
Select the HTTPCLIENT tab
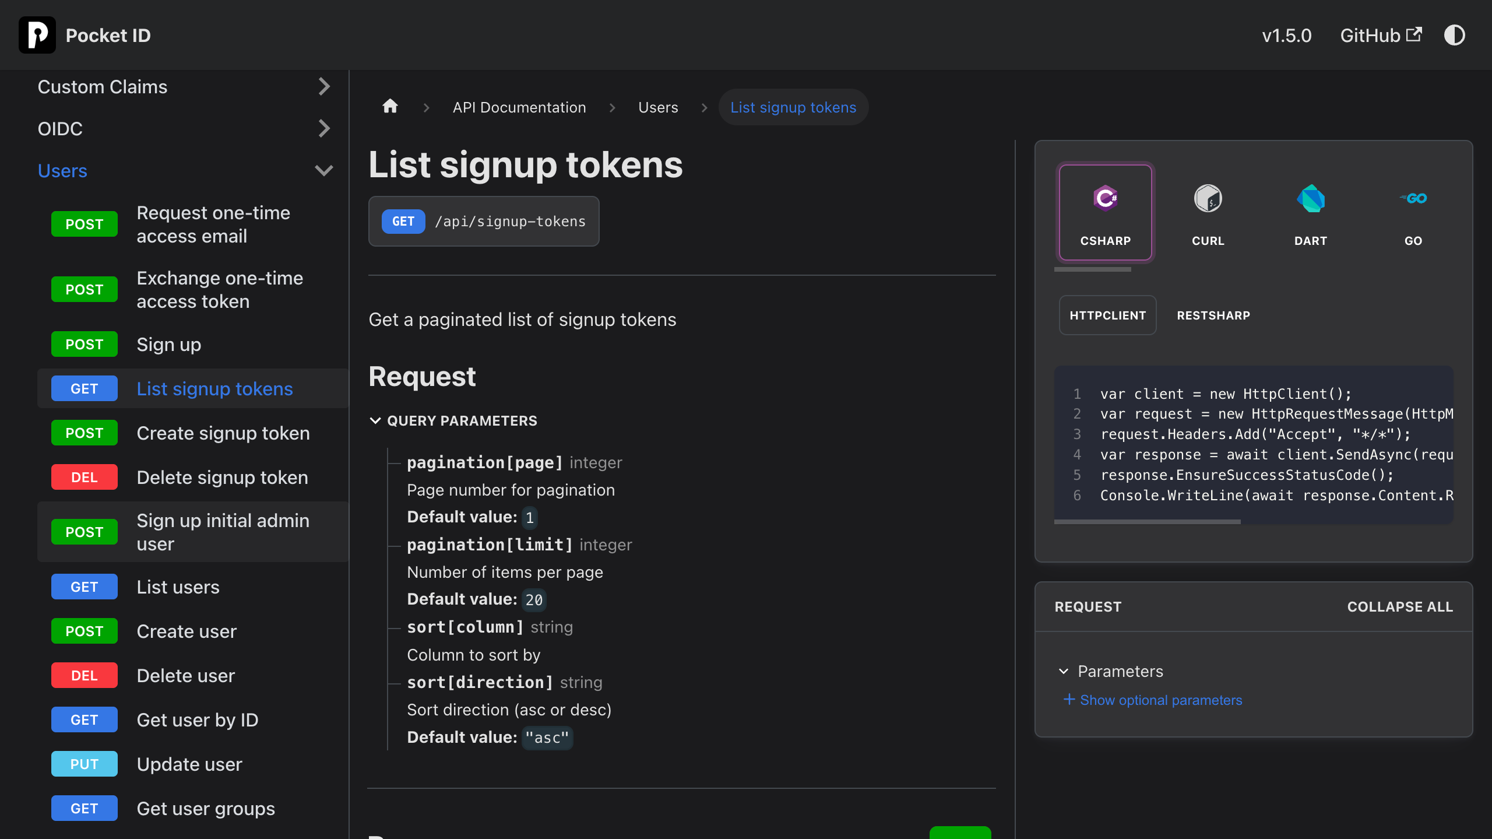tap(1107, 315)
